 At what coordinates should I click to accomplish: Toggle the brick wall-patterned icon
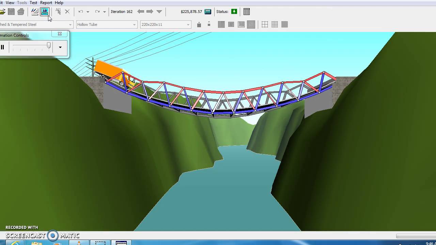click(x=231, y=24)
